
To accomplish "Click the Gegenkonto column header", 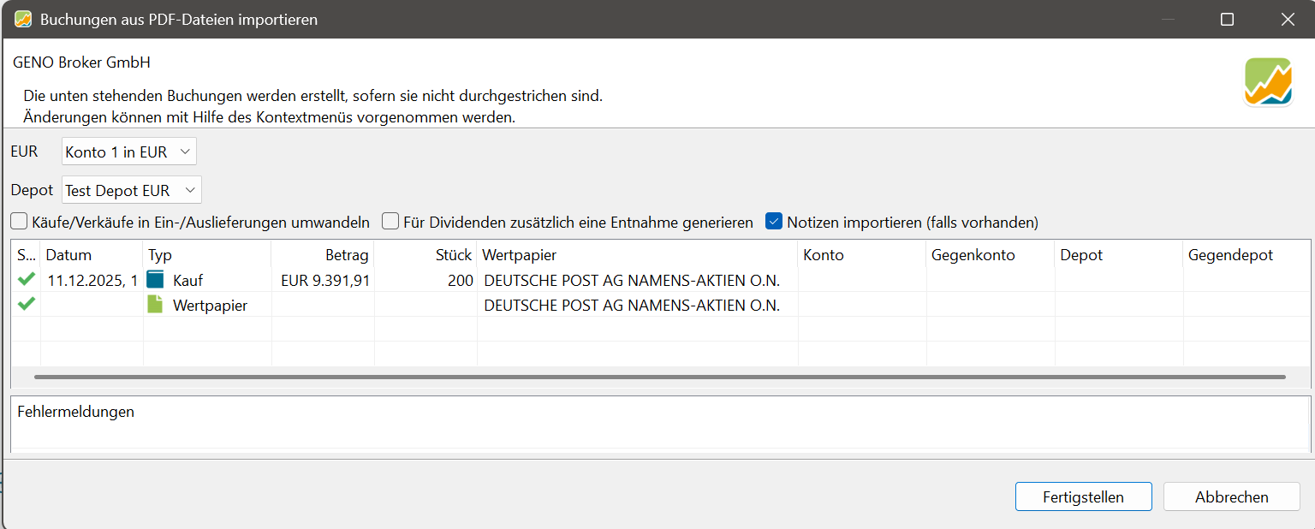I will pos(991,255).
